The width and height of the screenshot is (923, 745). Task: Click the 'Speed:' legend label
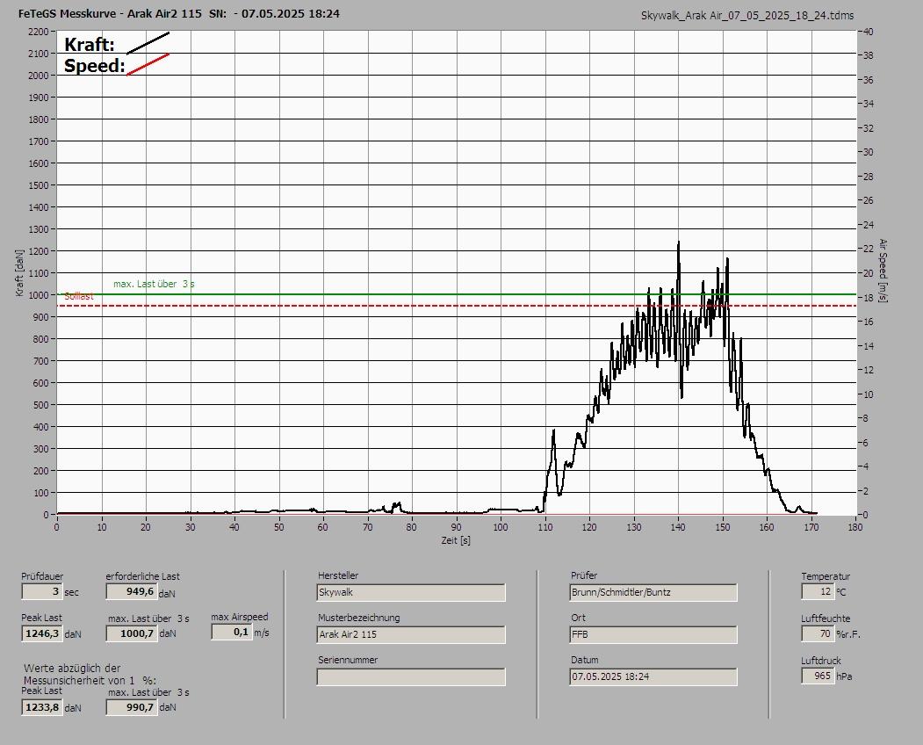point(95,66)
